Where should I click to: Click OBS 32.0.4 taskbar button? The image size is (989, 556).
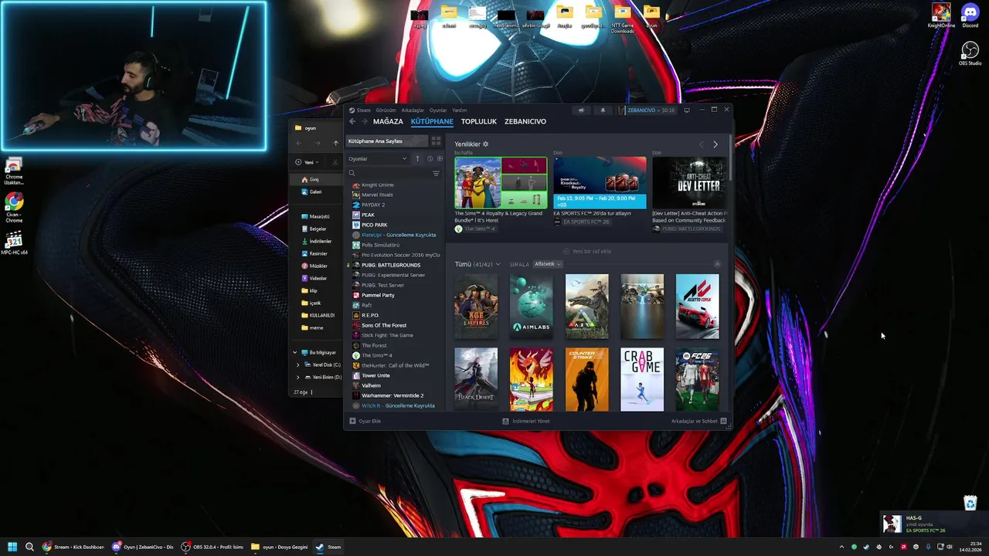pos(212,547)
